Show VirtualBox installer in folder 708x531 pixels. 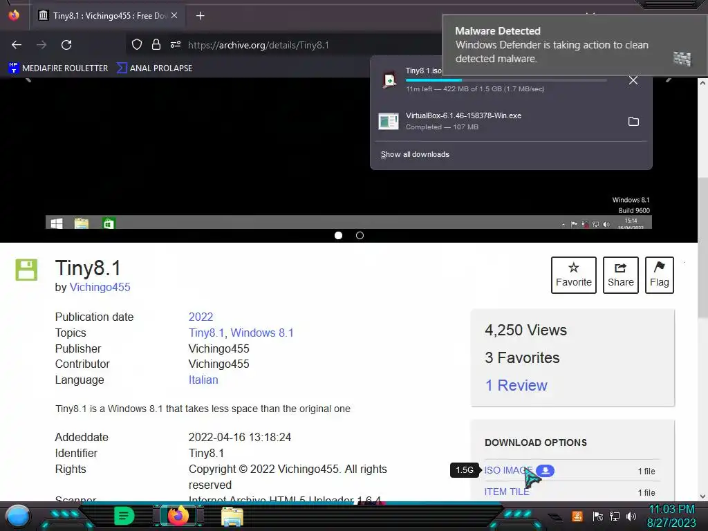point(633,122)
